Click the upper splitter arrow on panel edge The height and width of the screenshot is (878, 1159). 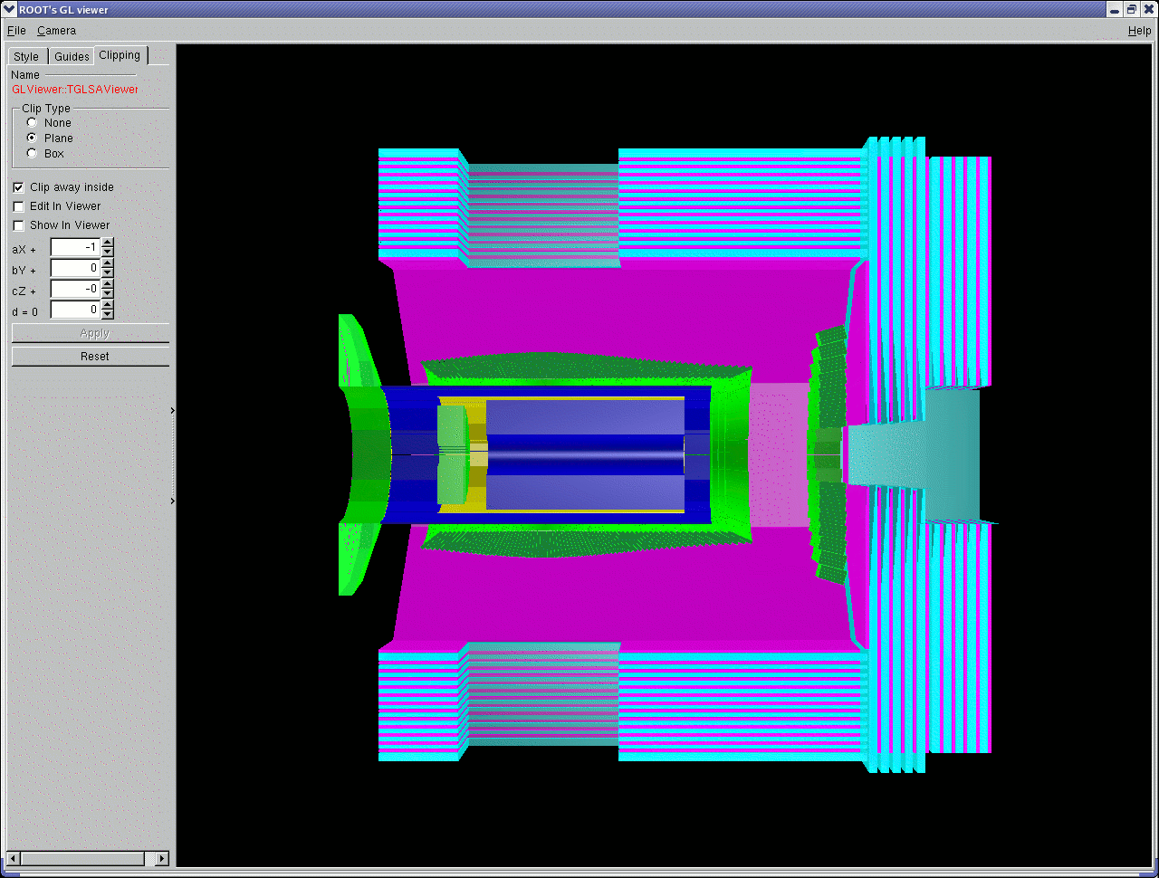pyautogui.click(x=173, y=411)
